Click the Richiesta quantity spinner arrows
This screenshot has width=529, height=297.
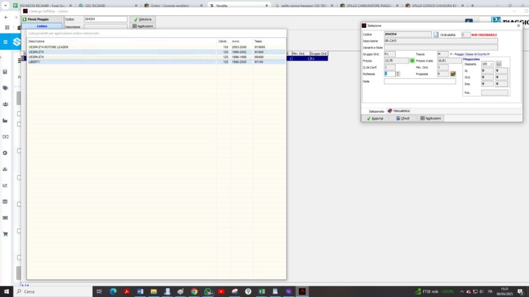click(x=398, y=74)
